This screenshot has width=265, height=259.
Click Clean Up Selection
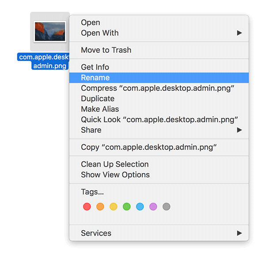(x=115, y=164)
